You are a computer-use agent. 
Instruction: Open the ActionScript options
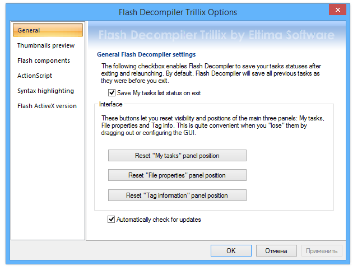point(35,76)
